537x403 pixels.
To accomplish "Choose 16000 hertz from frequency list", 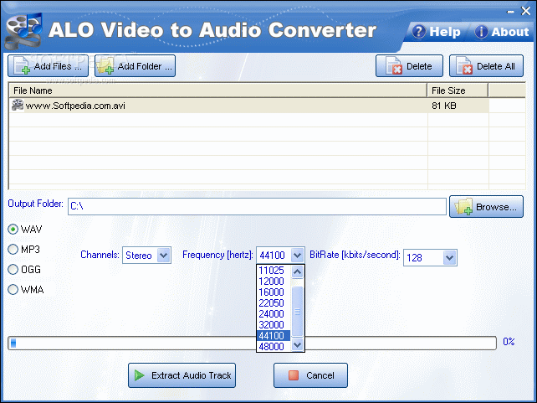I will pyautogui.click(x=274, y=292).
